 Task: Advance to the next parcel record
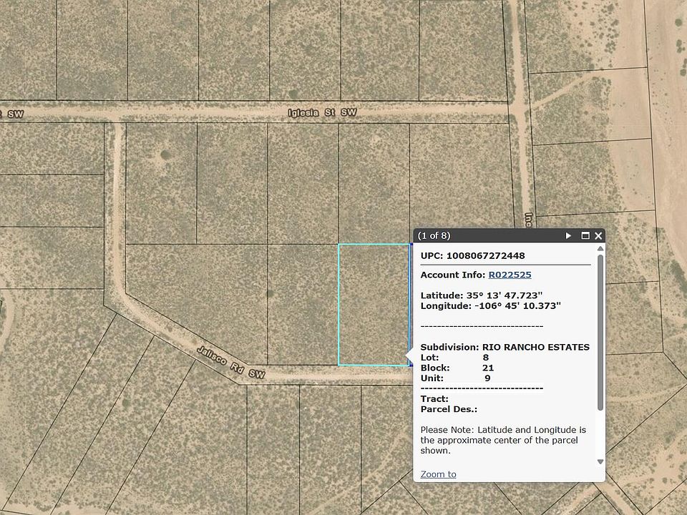567,235
